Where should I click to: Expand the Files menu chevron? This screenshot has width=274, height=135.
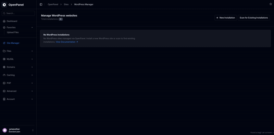[32, 51]
